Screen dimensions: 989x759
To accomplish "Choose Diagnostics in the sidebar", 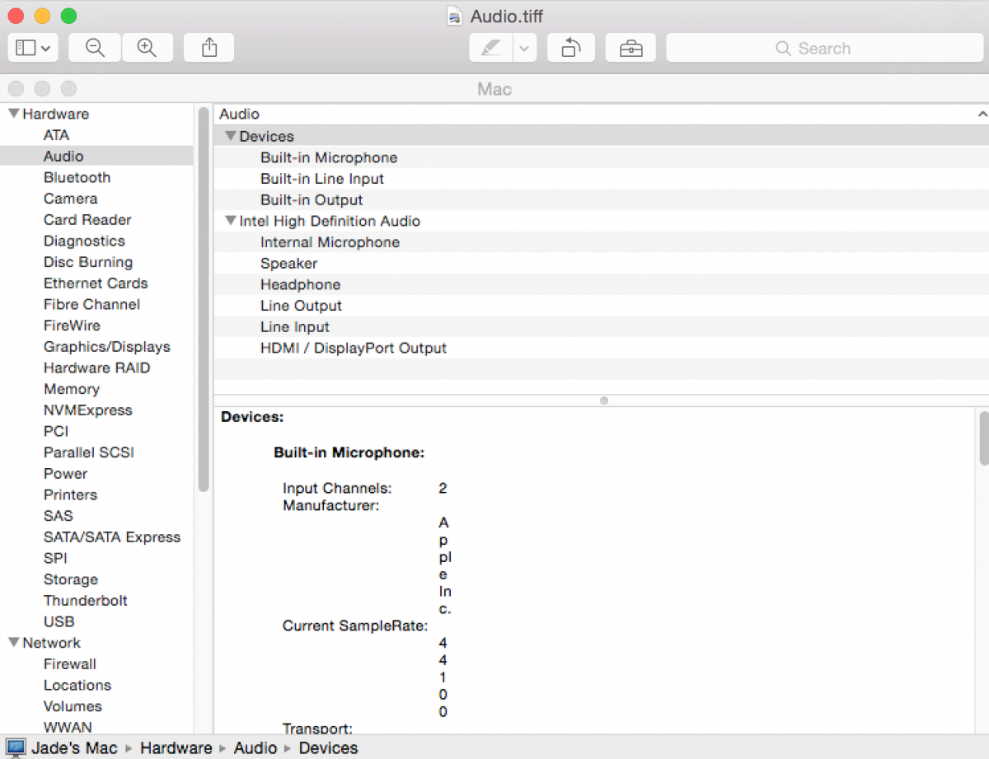I will point(84,241).
